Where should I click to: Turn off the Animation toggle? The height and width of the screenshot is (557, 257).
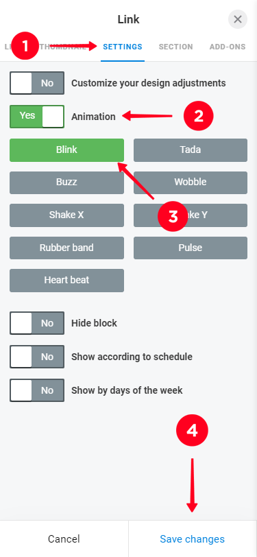[x=37, y=117]
